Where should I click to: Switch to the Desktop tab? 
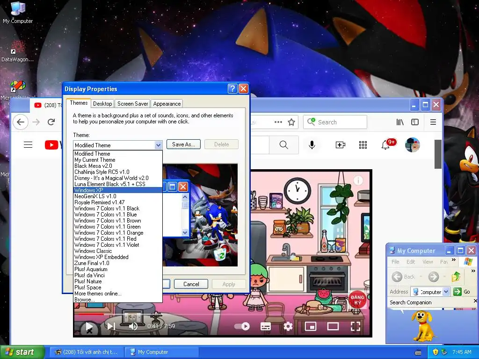[102, 103]
